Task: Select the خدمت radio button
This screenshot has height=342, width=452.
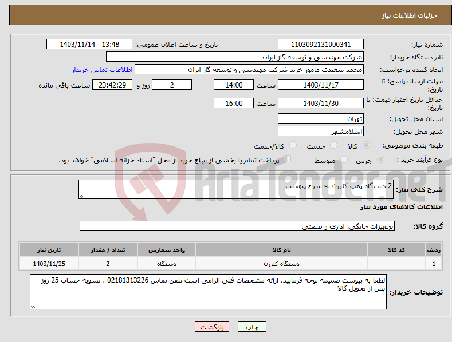Action: (x=333, y=145)
